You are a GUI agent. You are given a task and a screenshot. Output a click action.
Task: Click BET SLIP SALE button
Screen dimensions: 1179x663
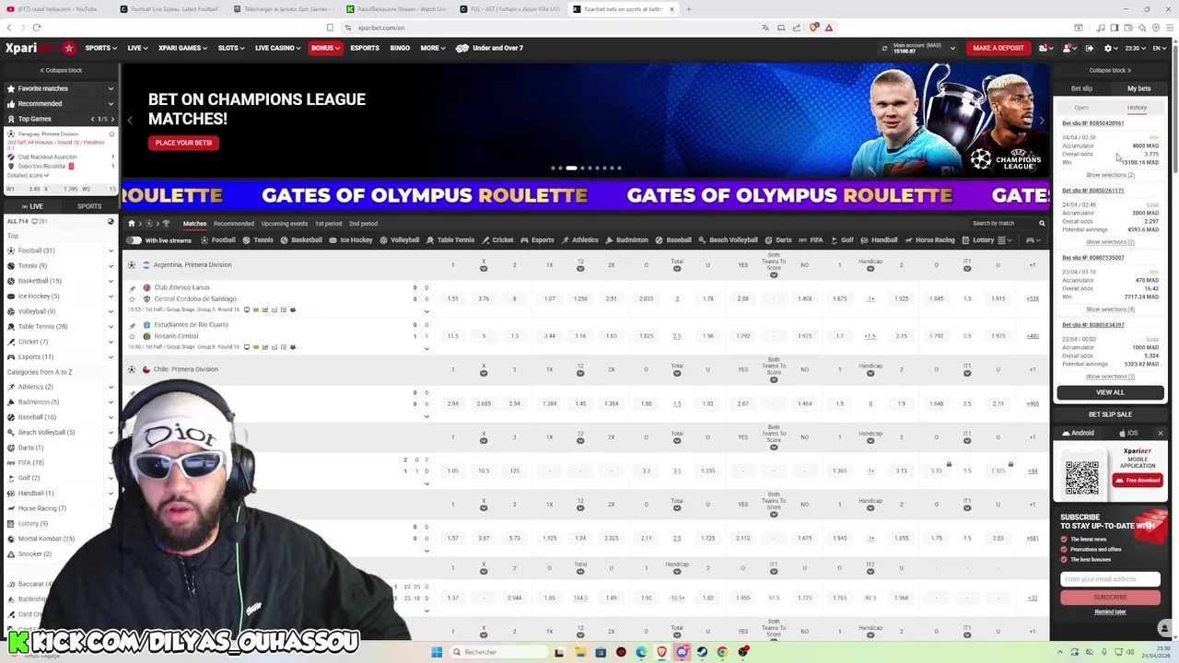pyautogui.click(x=1110, y=414)
